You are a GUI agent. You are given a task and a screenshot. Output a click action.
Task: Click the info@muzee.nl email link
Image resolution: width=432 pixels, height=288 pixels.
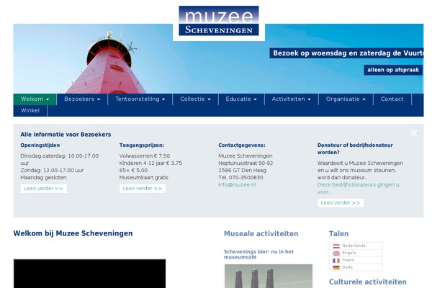point(237,184)
